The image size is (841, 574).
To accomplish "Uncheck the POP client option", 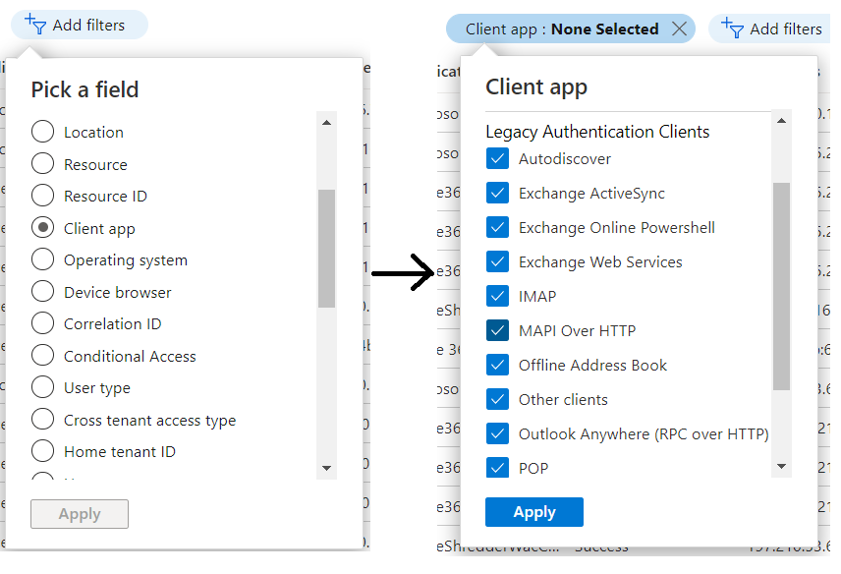I will pyautogui.click(x=497, y=468).
